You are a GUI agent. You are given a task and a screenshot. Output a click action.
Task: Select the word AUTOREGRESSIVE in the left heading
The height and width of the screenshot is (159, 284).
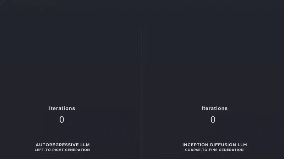pos(58,145)
